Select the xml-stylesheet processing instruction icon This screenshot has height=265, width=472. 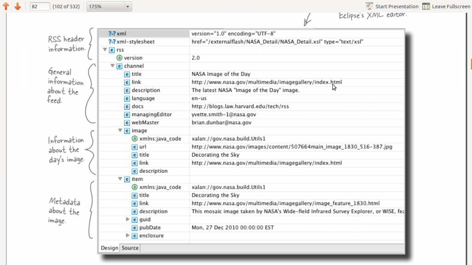[x=112, y=42]
